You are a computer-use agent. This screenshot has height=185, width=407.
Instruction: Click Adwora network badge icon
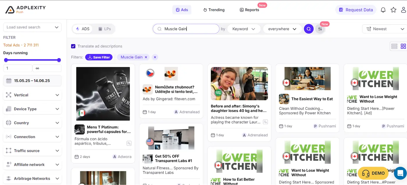[x=115, y=157]
